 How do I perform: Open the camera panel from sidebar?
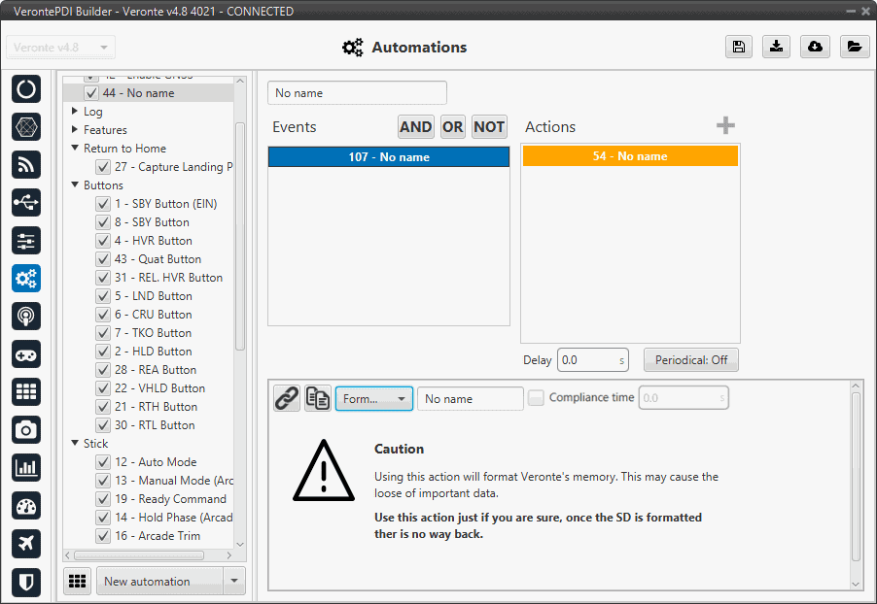[26, 429]
